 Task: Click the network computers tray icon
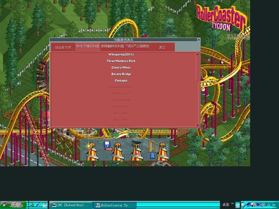pos(249,205)
